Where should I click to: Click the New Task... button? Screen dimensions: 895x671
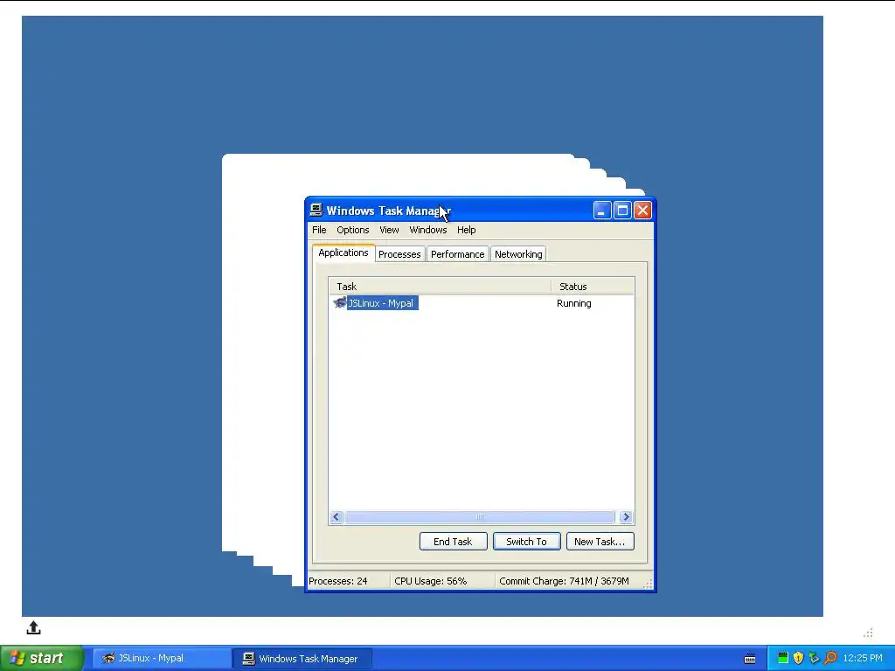pyautogui.click(x=600, y=542)
